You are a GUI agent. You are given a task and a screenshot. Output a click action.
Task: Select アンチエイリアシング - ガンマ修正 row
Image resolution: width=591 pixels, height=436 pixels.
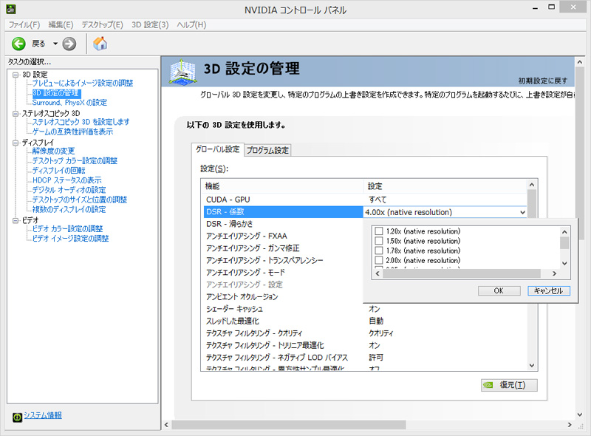tap(283, 248)
